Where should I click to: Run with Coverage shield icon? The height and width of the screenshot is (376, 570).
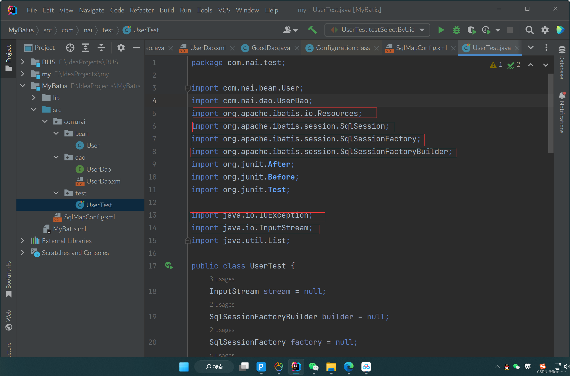point(472,30)
